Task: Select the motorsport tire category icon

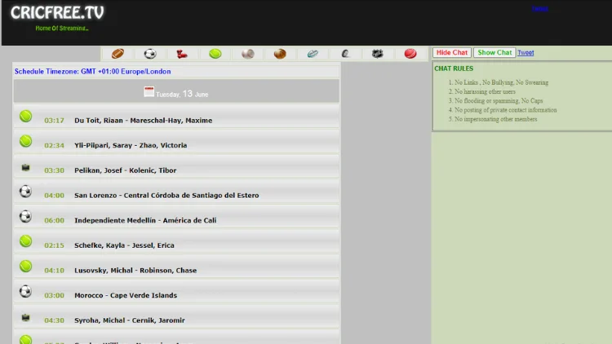Action: click(345, 54)
